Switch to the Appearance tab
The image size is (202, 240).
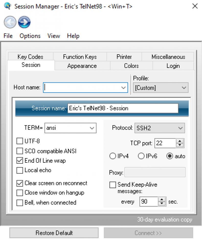82,66
